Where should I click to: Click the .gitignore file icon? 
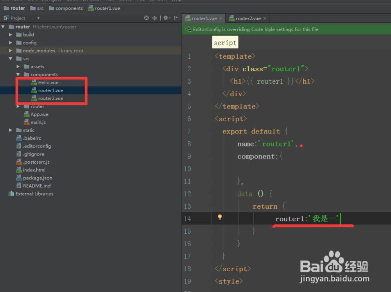19,154
